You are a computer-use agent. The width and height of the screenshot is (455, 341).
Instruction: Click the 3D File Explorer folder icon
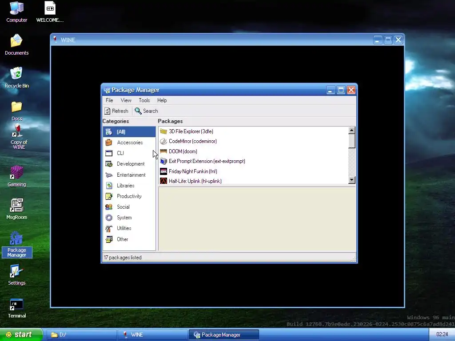164,131
